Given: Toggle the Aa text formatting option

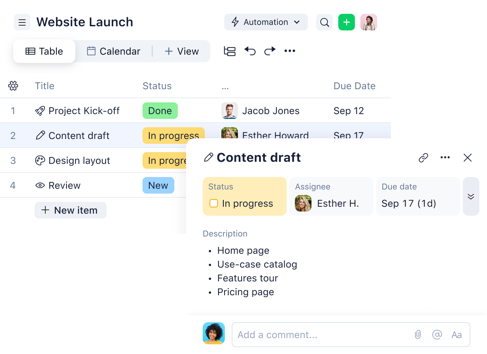Looking at the screenshot, I should click(457, 335).
